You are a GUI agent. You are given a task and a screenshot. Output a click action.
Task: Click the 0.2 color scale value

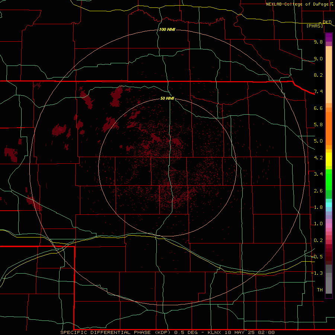pyautogui.click(x=318, y=240)
